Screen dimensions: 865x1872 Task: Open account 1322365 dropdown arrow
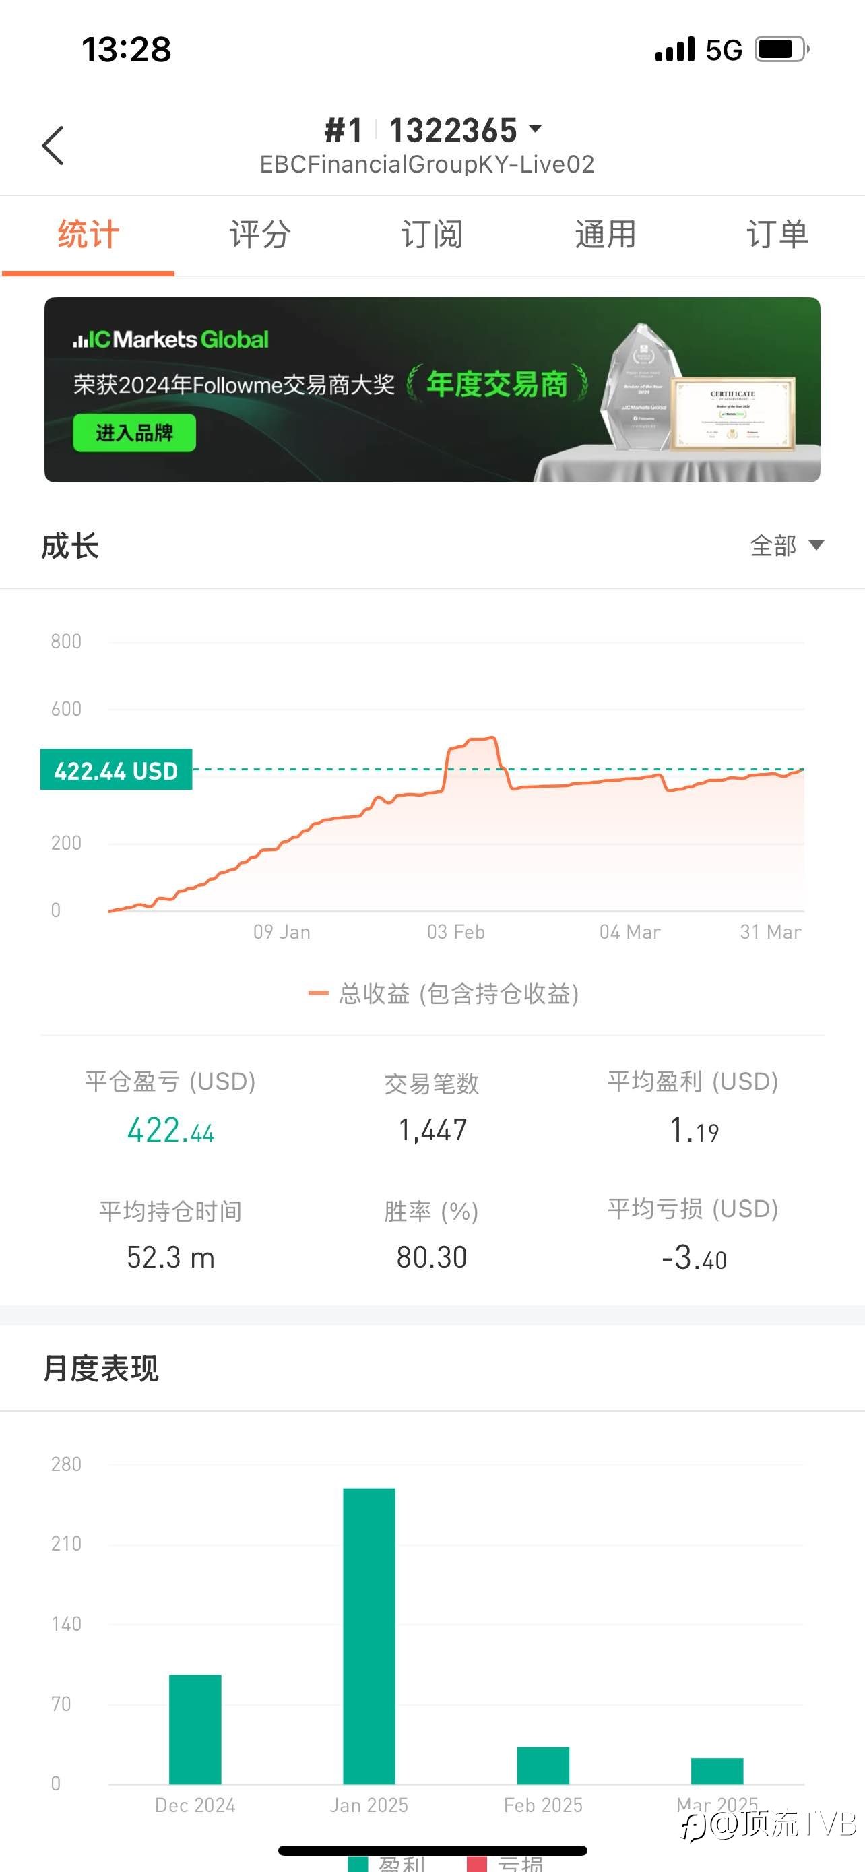click(536, 129)
